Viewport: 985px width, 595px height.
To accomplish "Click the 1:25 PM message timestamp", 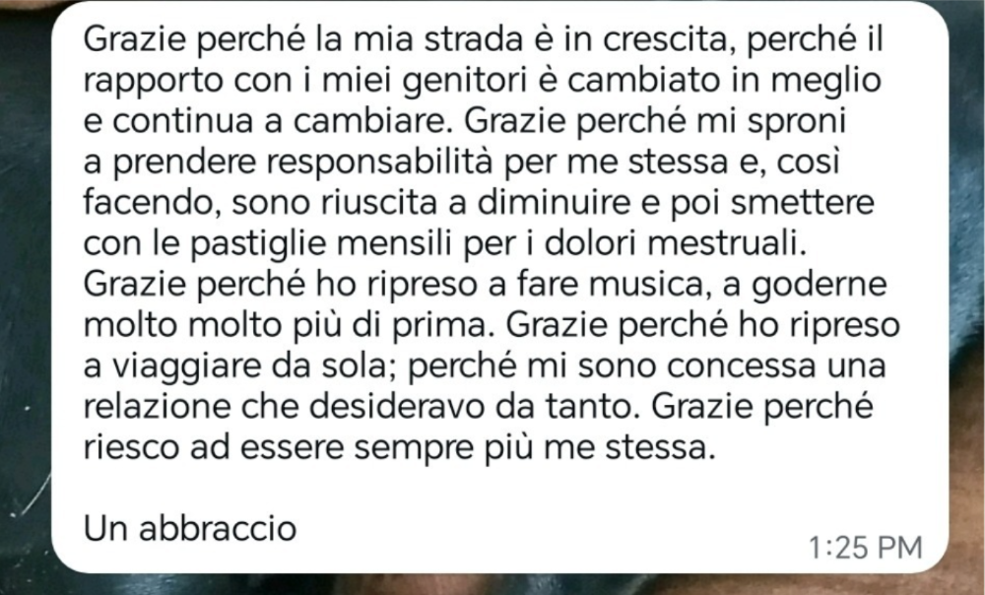I will [x=865, y=548].
